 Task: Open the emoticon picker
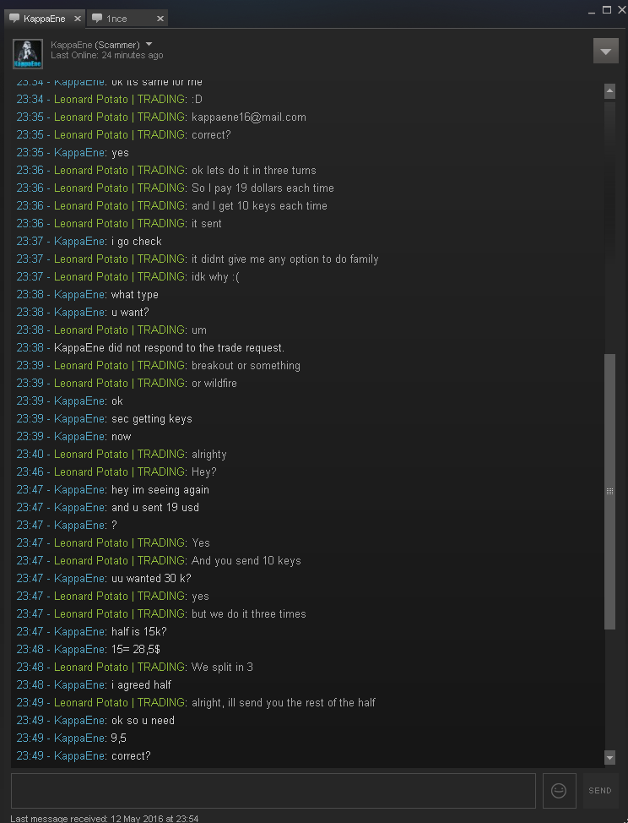pos(560,790)
